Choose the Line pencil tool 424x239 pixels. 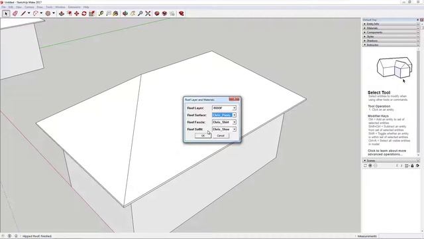24,13
